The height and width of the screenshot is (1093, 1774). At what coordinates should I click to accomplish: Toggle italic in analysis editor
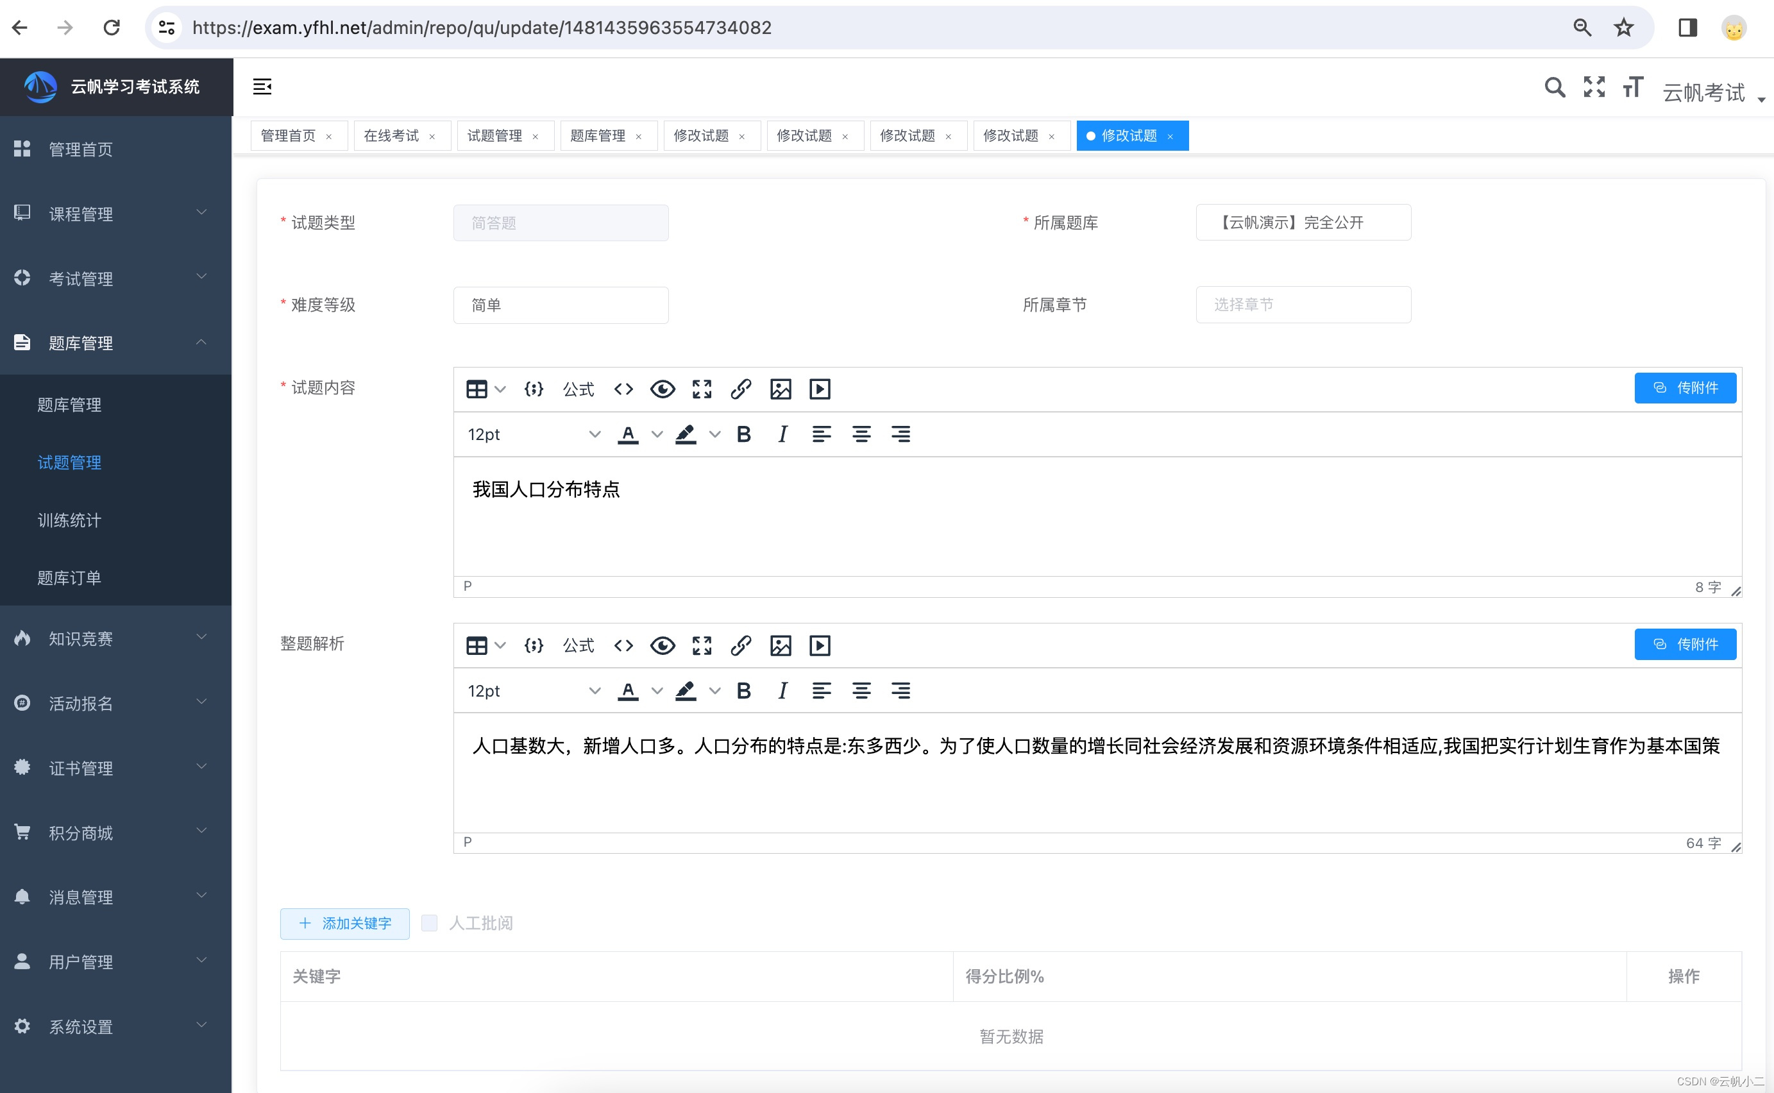(782, 691)
